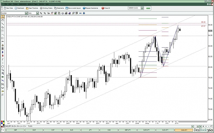Image resolution: width=214 pixels, height=133 pixels.
Task: Select the red down arrow marker tool
Action: click(x=3, y=56)
